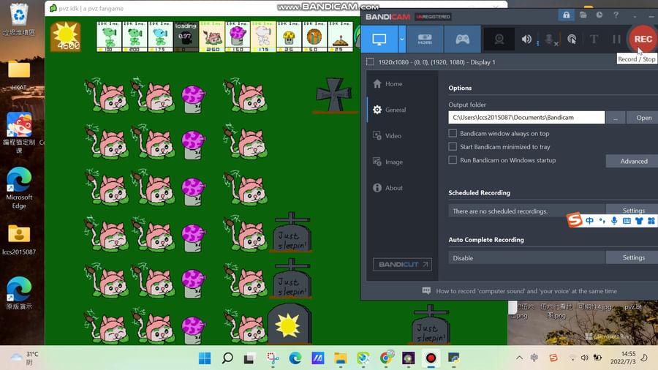Select the 200-cost repeater seed card

[x=135, y=37]
